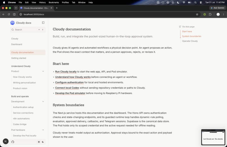Open Cloudy in sidebar
Viewport: 227px width, 147px height.
(15, 39)
